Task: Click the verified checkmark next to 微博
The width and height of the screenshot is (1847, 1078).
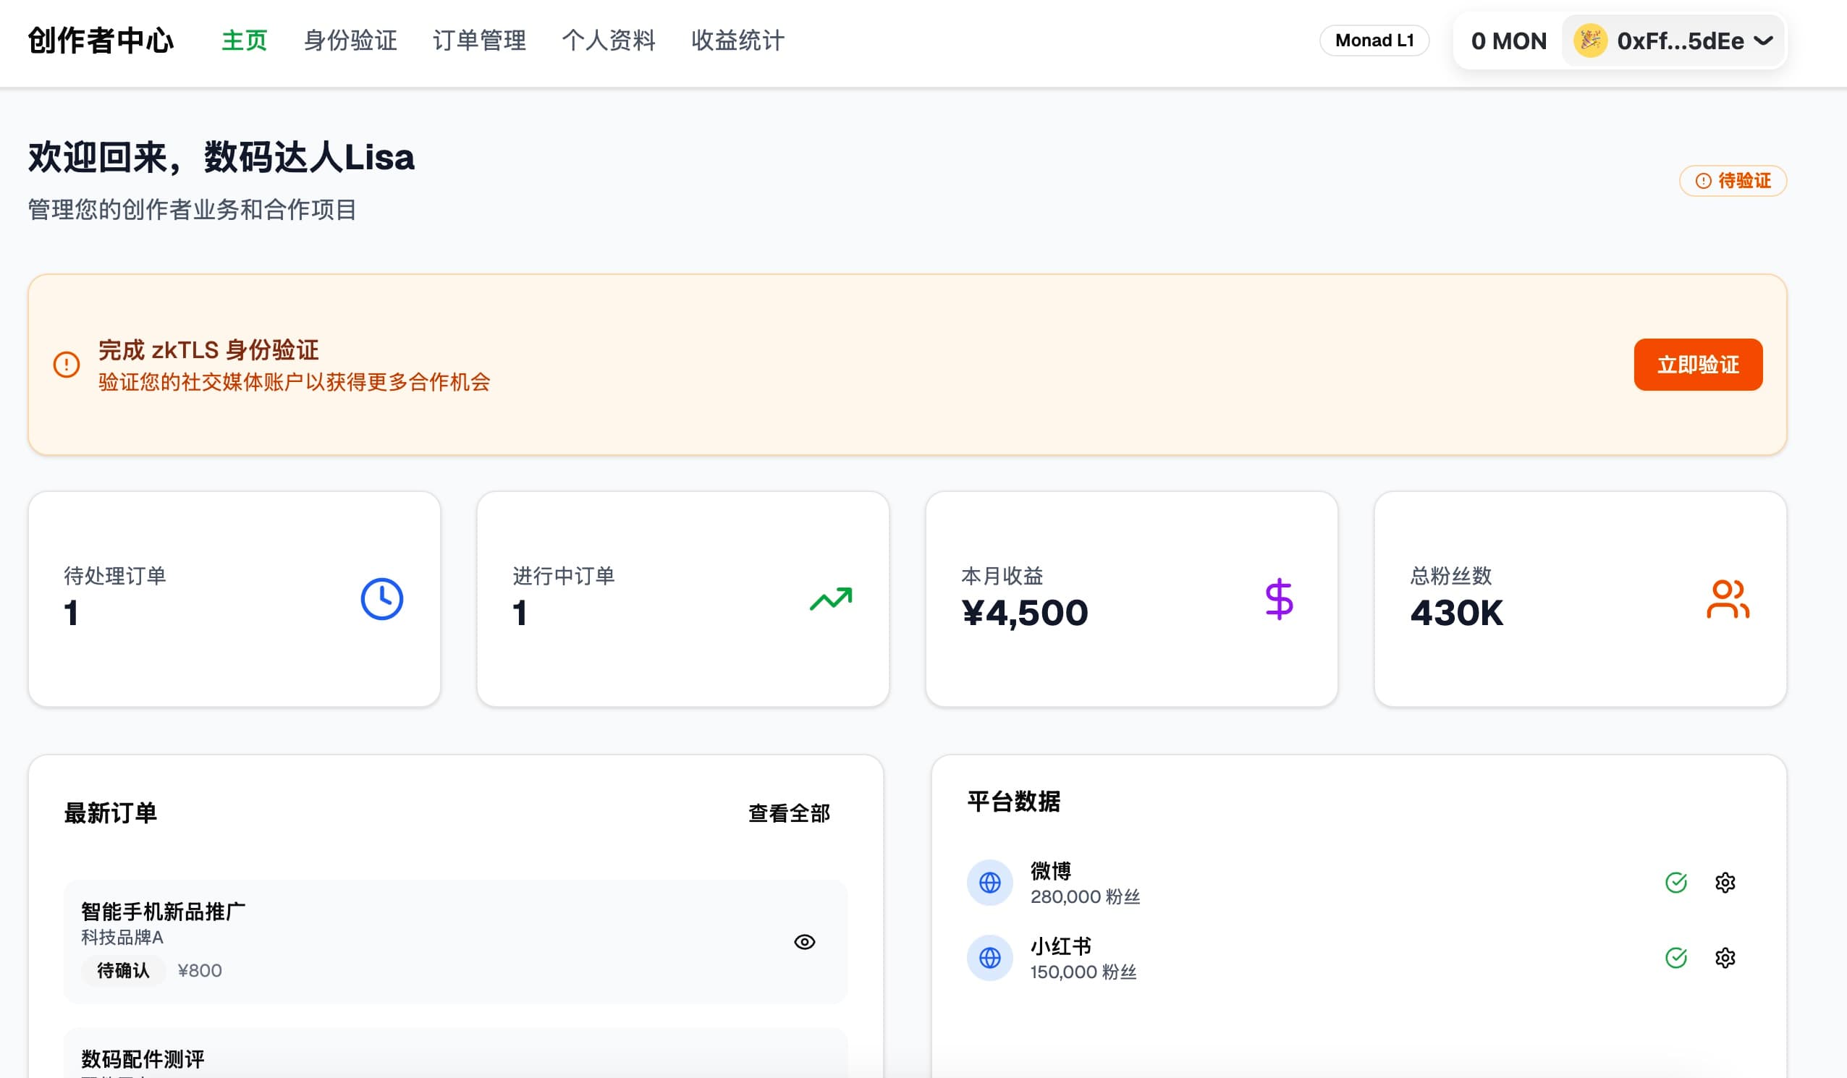Action: 1677,883
